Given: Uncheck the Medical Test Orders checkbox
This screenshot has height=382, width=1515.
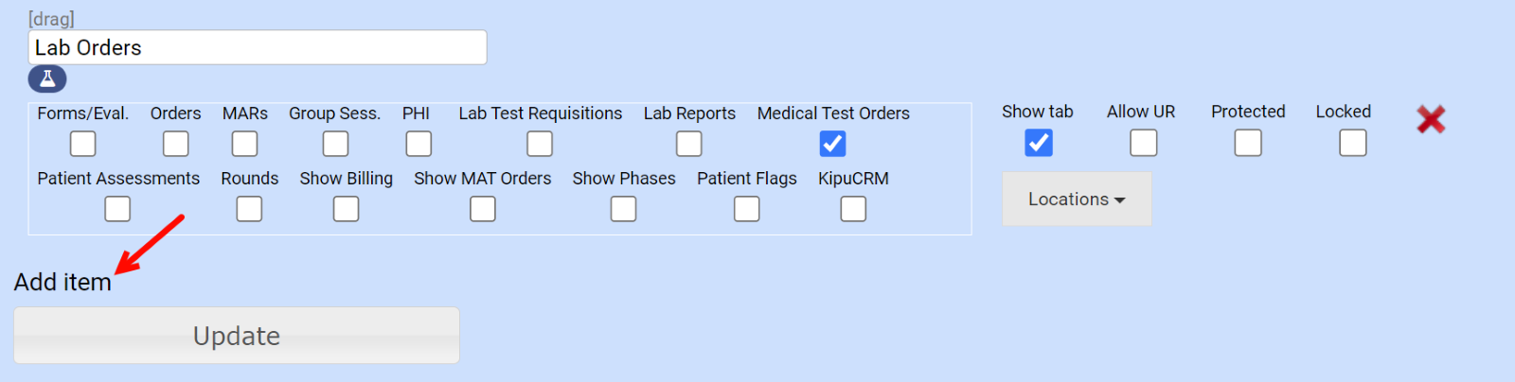Looking at the screenshot, I should 832,144.
